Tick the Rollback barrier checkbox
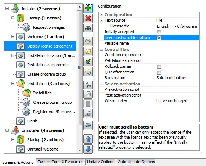The width and height of the screenshot is (206, 166). tap(159, 66)
